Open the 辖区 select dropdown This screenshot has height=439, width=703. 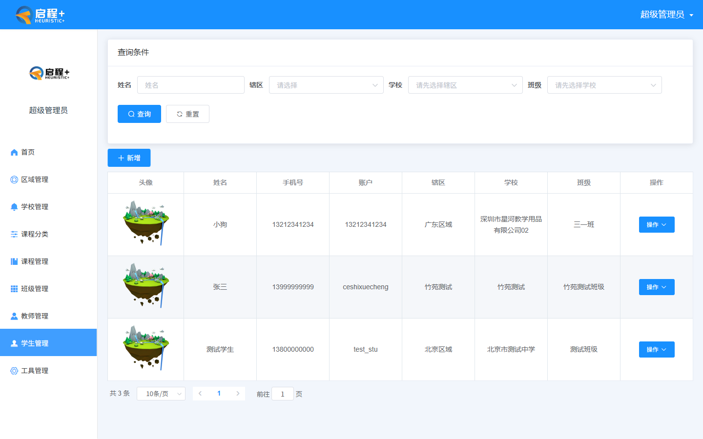click(326, 85)
